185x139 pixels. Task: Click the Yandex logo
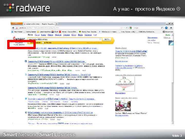pyautogui.click(x=19, y=39)
